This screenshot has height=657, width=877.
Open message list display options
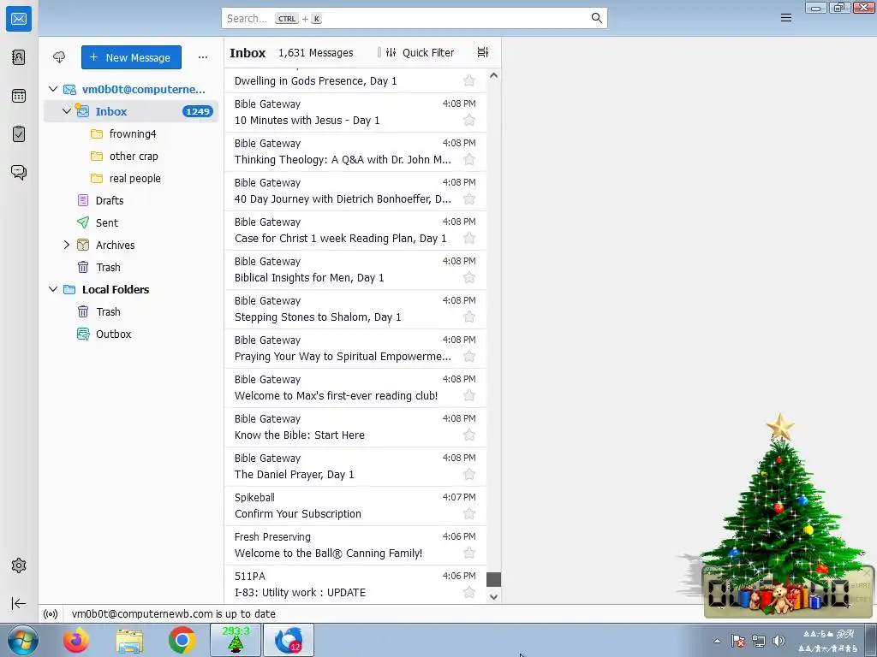[x=483, y=52]
